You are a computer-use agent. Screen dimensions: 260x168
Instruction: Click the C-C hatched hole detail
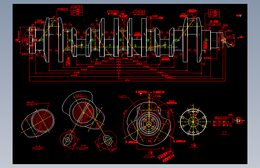[240, 120]
